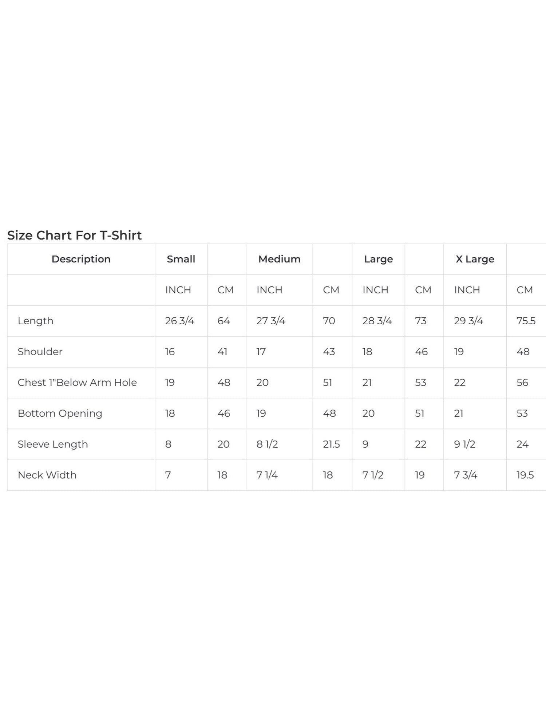Select the Shoulder row label
This screenshot has height=728, width=546.
pyautogui.click(x=40, y=352)
